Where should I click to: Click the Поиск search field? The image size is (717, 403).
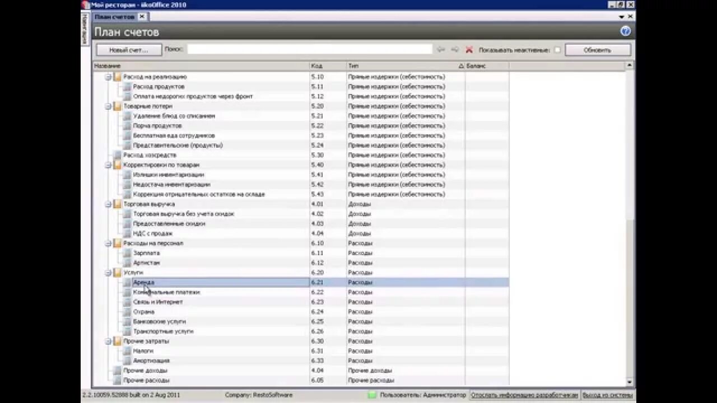[x=310, y=50]
